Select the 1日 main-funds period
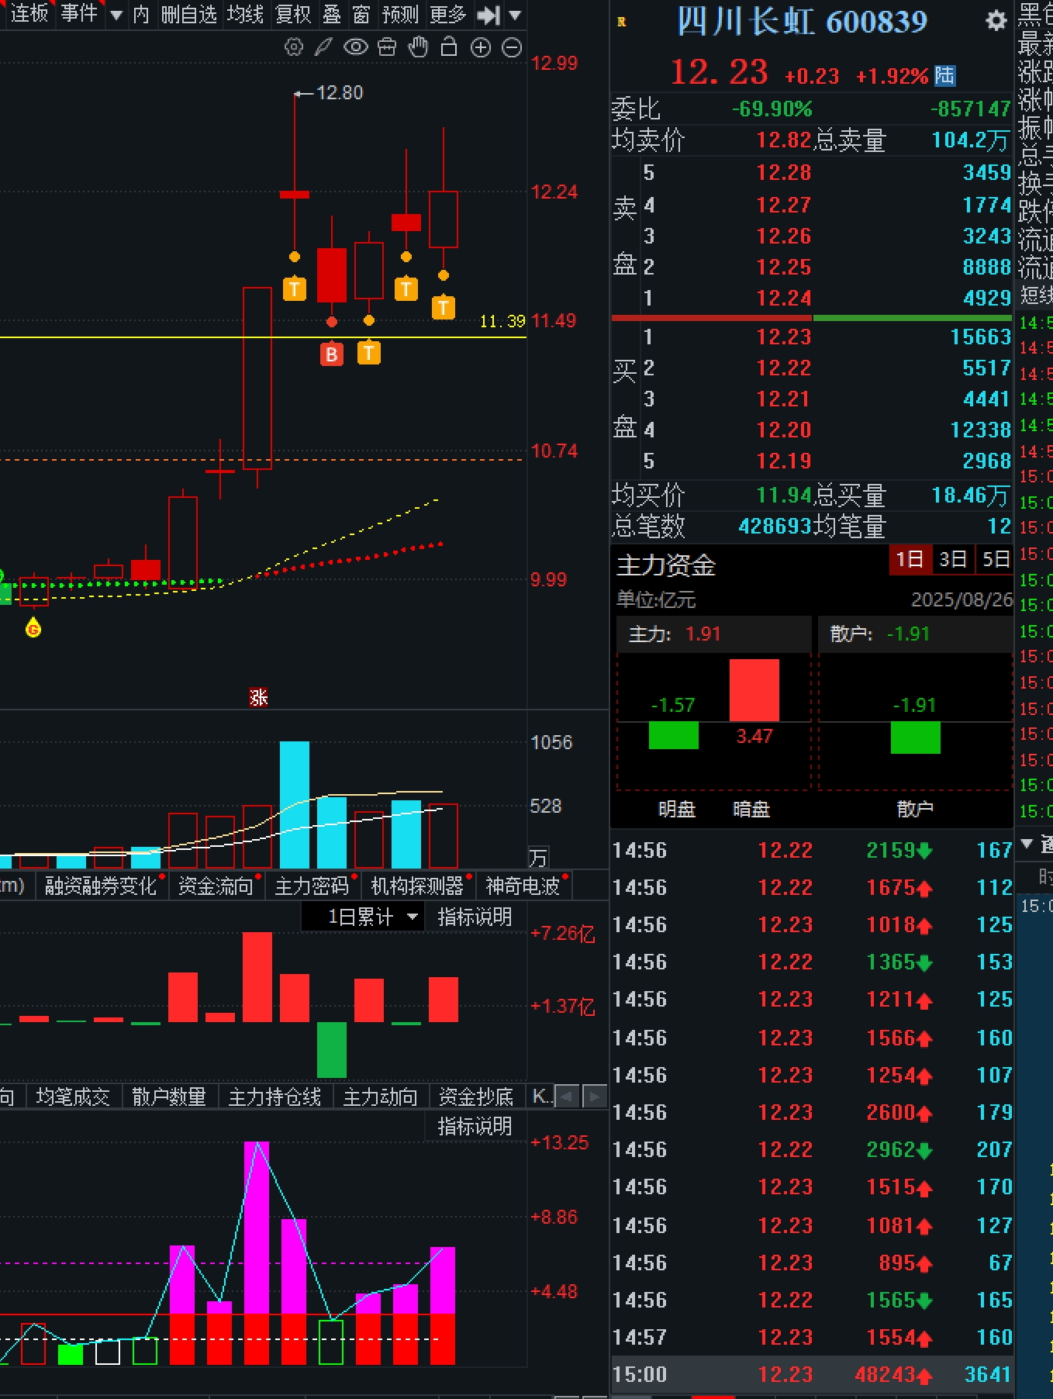Viewport: 1053px width, 1399px height. [x=910, y=559]
